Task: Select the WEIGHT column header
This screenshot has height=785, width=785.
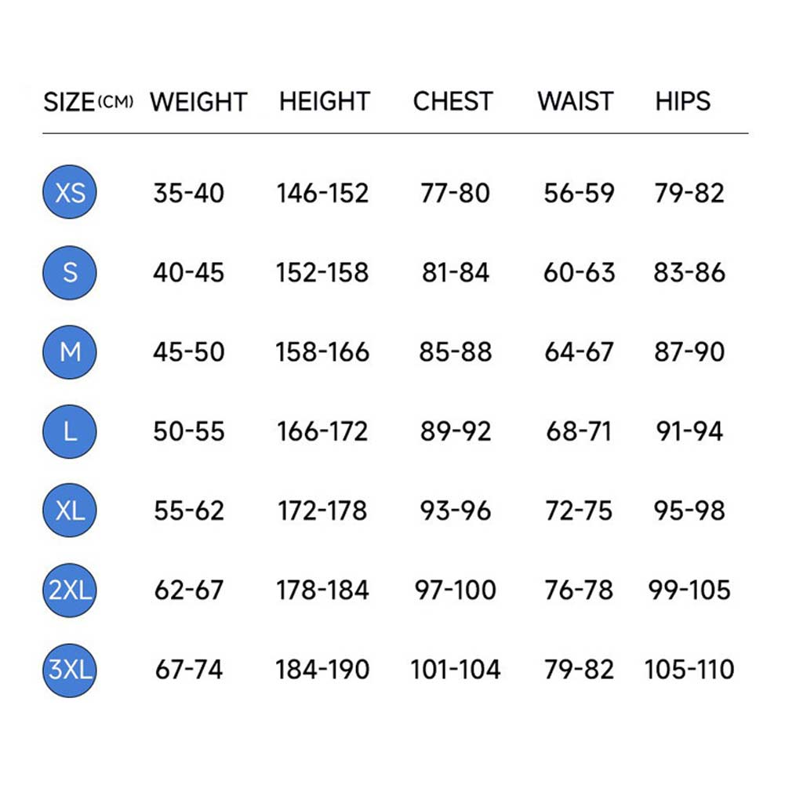Action: (x=198, y=102)
